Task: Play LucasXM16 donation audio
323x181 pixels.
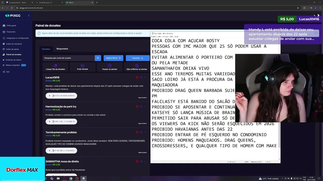Action: tap(50, 96)
